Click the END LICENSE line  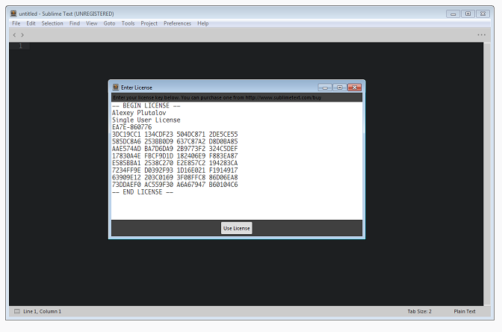click(143, 192)
